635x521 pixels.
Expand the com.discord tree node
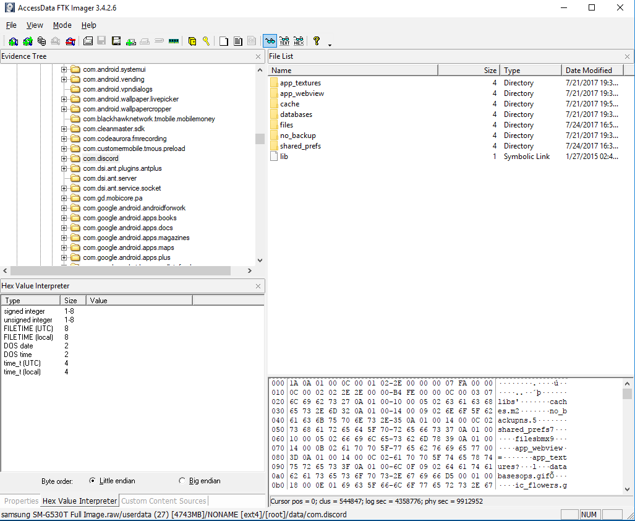(x=64, y=158)
